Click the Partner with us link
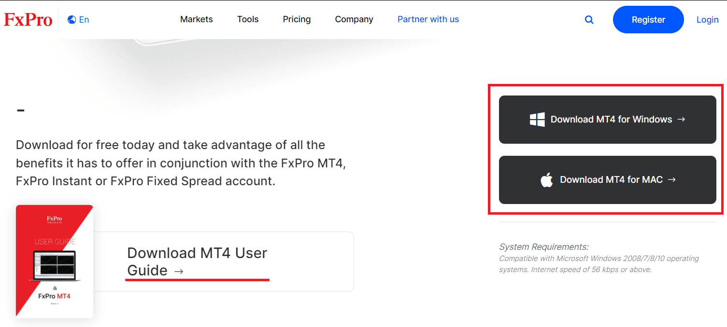 click(x=428, y=19)
